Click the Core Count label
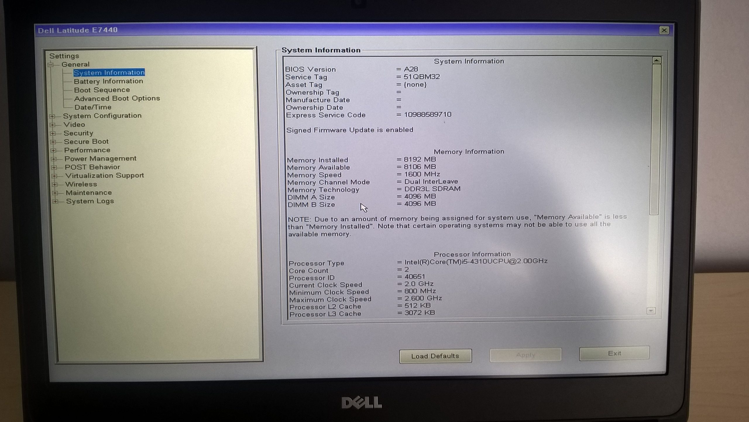The height and width of the screenshot is (422, 749). [308, 271]
